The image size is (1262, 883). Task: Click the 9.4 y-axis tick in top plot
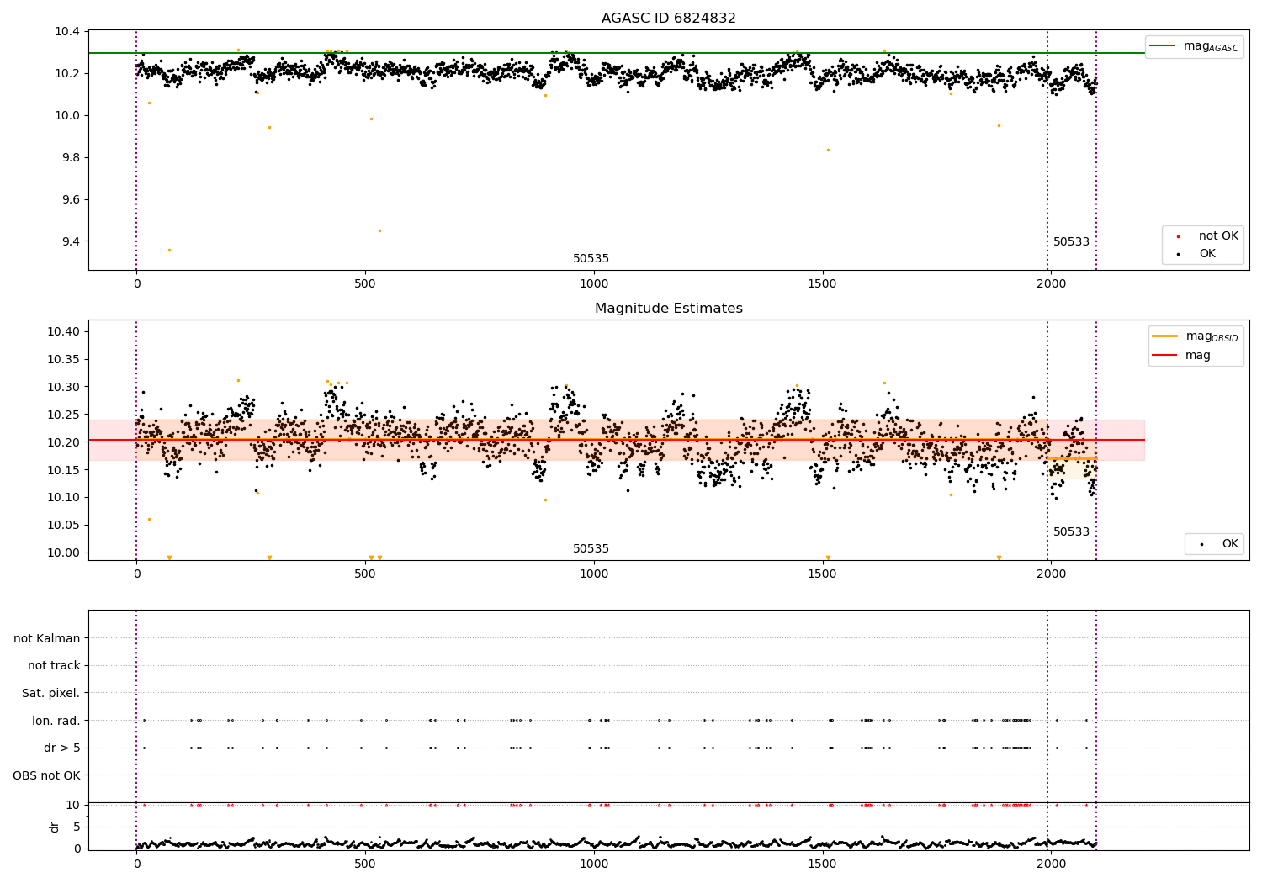coord(71,242)
